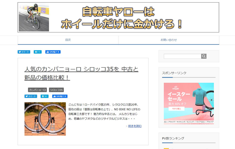235x149 pixels.
Task: Click inside the sidebar search input field
Action: [x=182, y=56]
